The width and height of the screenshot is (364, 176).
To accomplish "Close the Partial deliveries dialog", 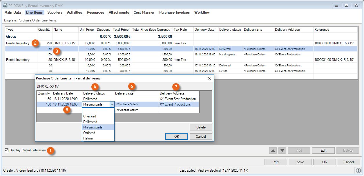I will pos(209,78).
